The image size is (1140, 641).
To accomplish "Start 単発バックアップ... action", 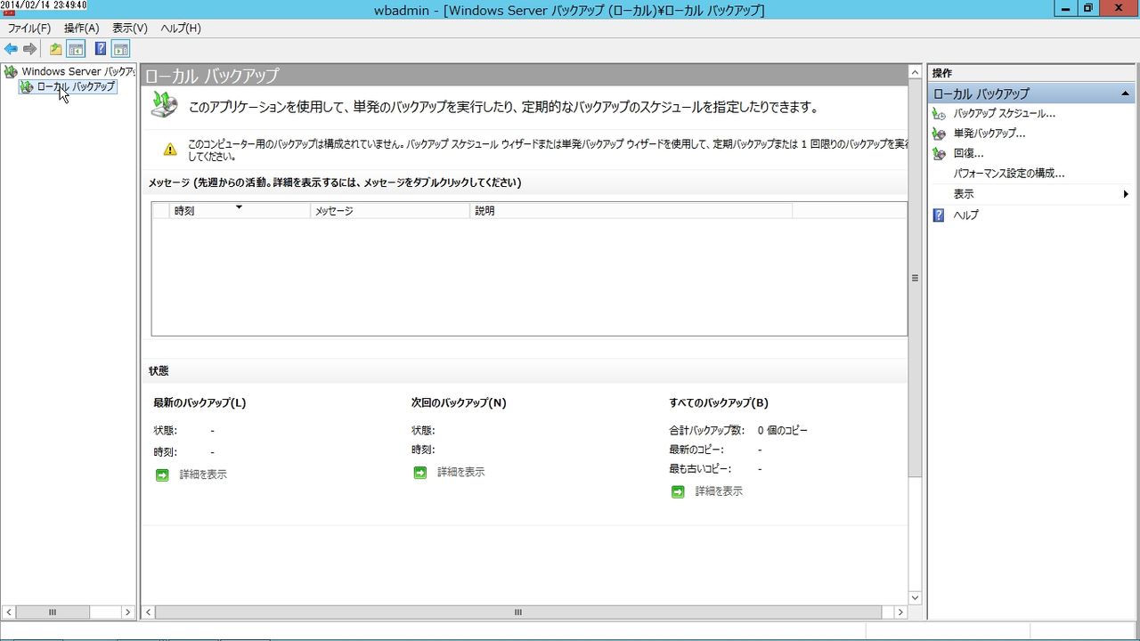I will point(989,134).
